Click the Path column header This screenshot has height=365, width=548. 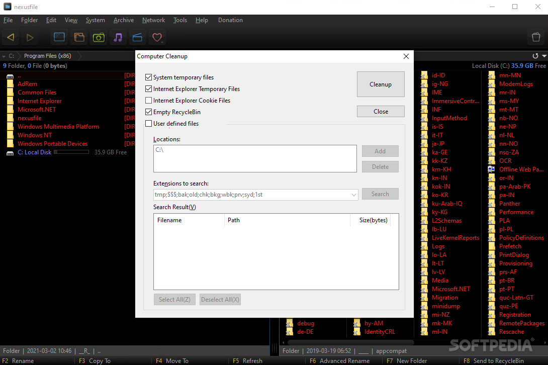287,220
